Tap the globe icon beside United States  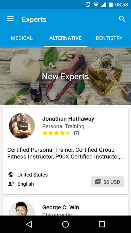[x=11, y=175]
